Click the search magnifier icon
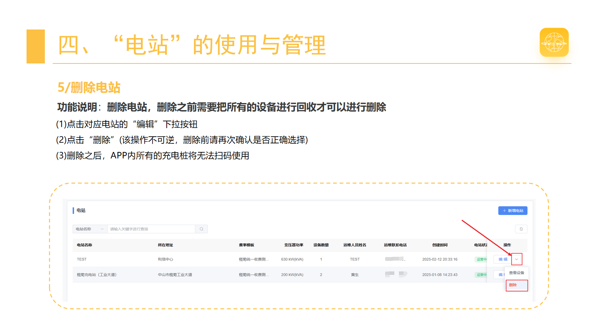This screenshot has width=598, height=336. click(x=201, y=229)
